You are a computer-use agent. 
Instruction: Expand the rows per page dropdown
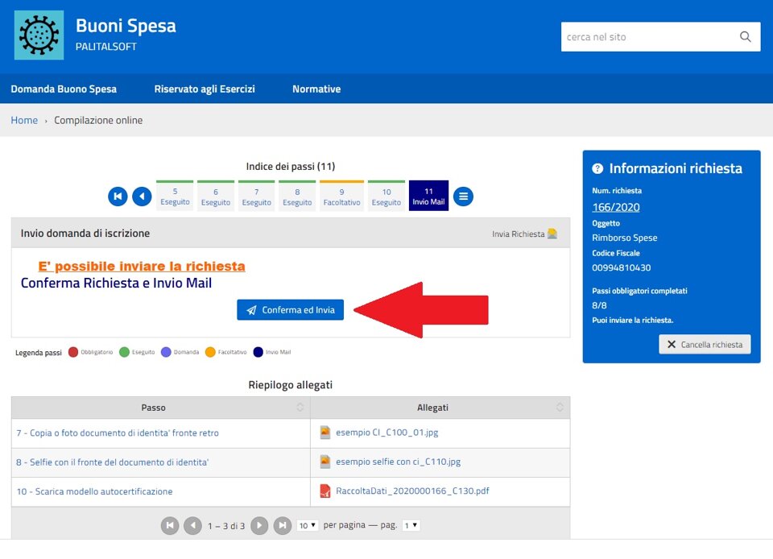click(x=307, y=525)
